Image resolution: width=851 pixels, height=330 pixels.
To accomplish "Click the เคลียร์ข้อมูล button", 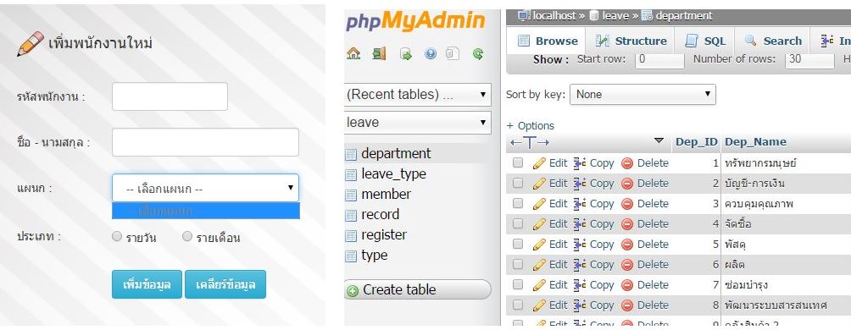I will [225, 284].
